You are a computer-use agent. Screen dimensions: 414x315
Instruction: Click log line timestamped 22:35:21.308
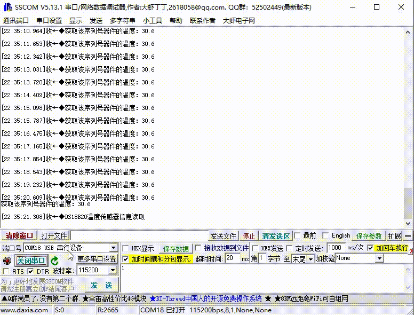73,217
